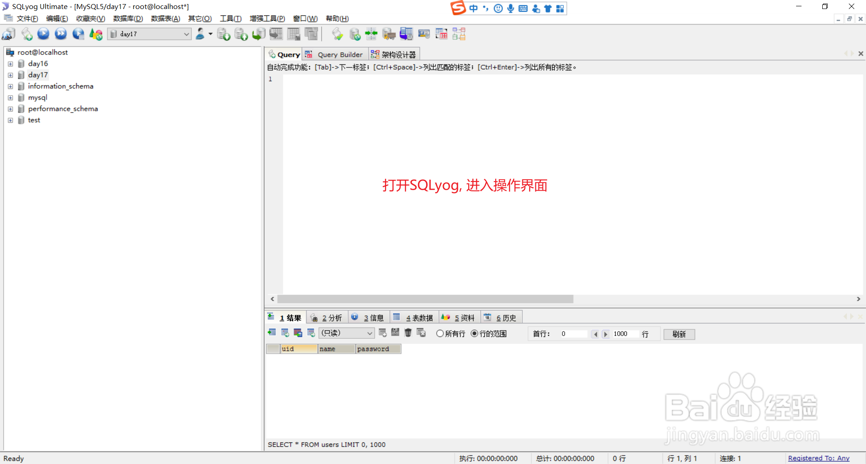Select the performance_schema database
Screen dimensions: 866x464
pyautogui.click(x=63, y=109)
